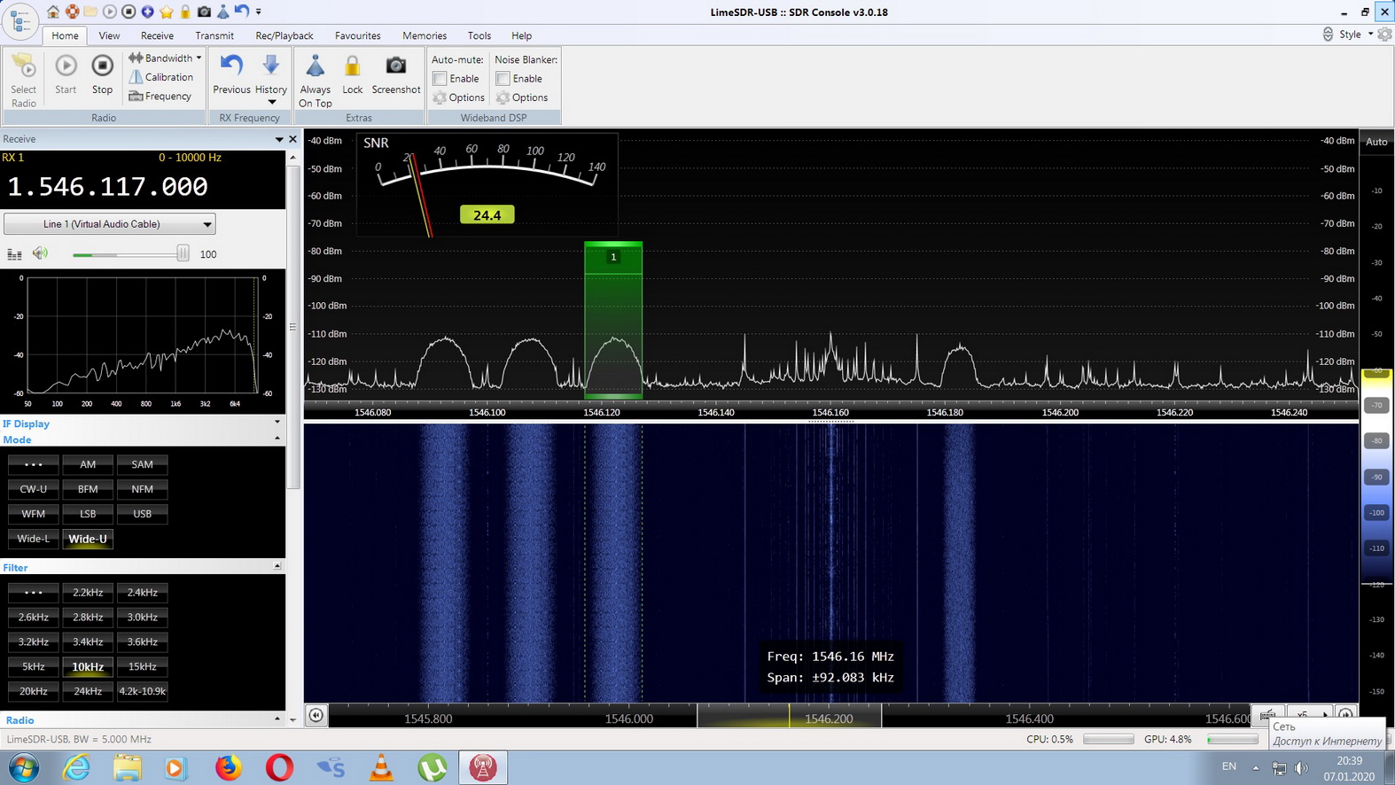
Task: Click the -100 level marker on the waterfall scale
Action: [x=1376, y=513]
